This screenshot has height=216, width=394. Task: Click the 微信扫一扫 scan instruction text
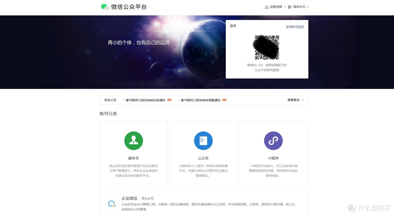click(x=267, y=67)
